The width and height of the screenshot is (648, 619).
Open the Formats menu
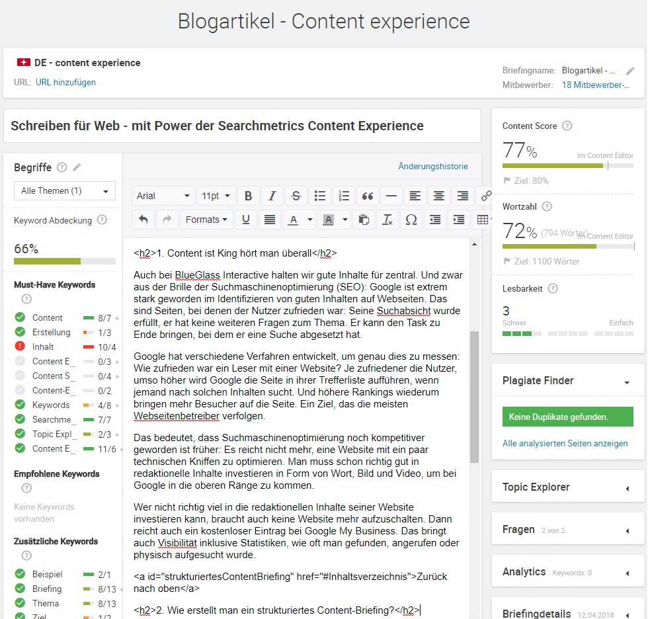click(x=206, y=220)
